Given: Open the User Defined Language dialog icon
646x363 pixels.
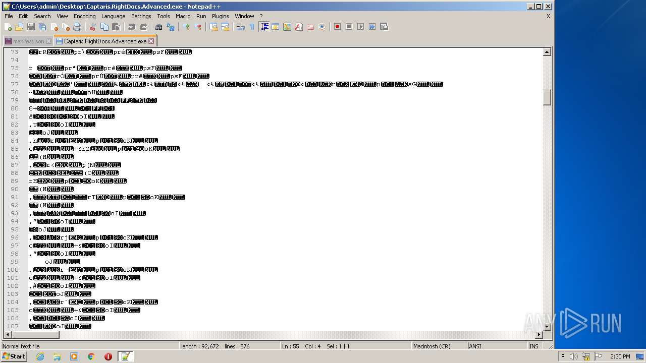Looking at the screenshot, I should pyautogui.click(x=275, y=27).
